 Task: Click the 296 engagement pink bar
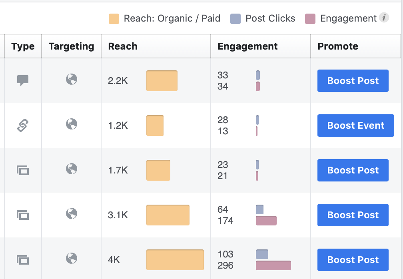coord(273,265)
